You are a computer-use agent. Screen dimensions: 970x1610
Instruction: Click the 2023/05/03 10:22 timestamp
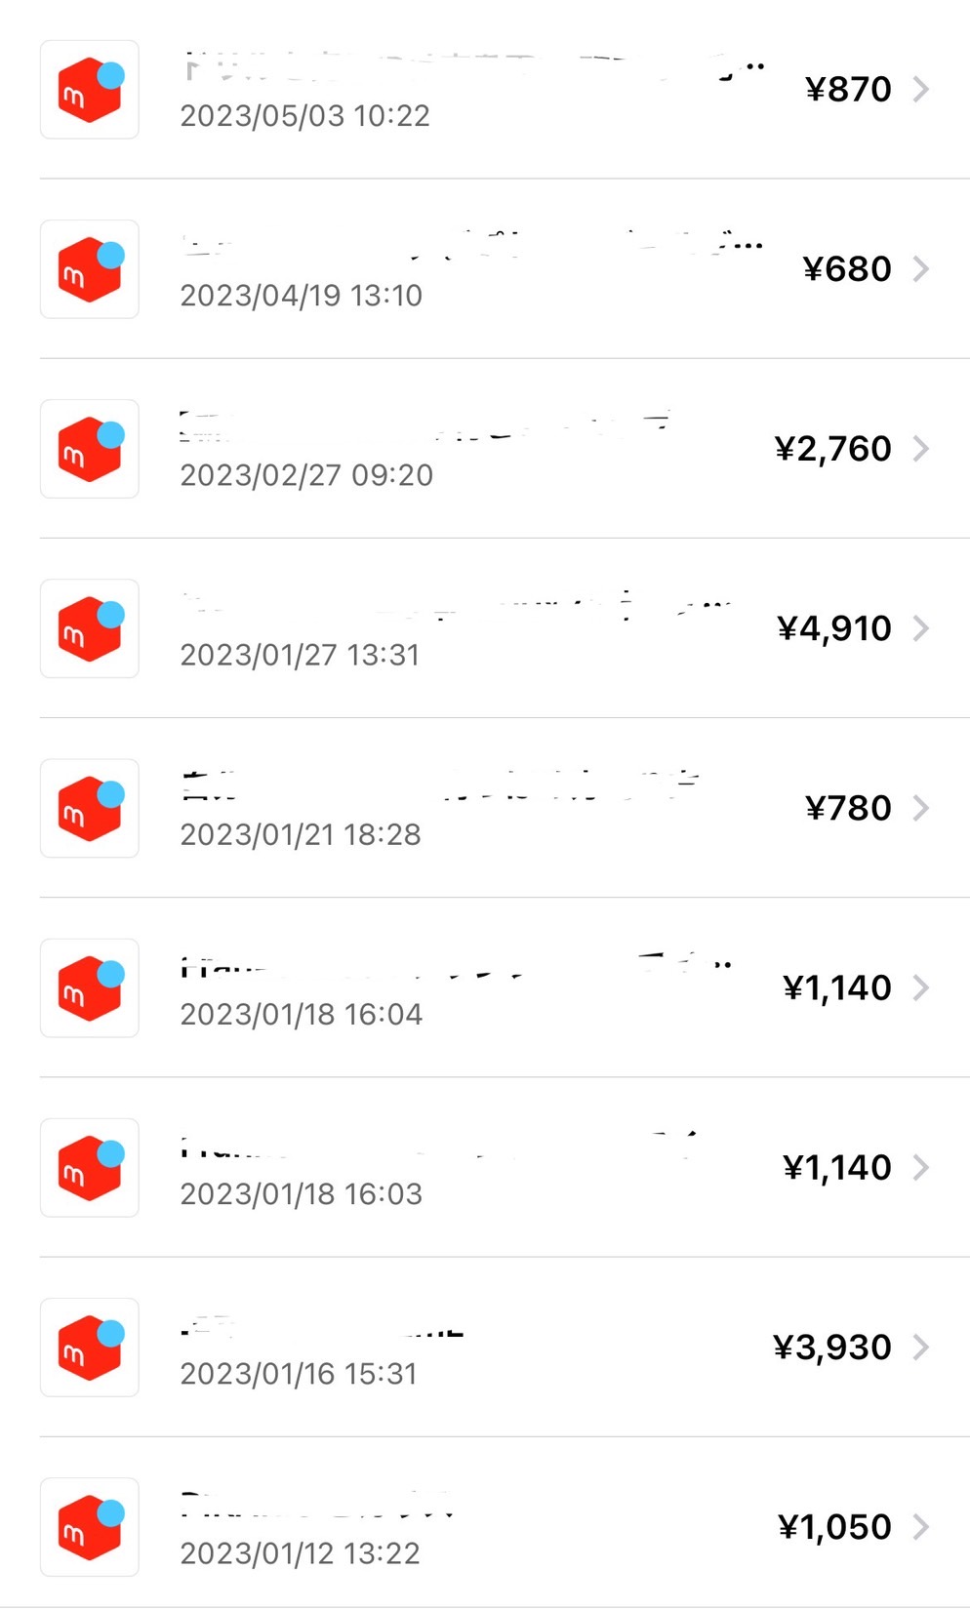pyautogui.click(x=305, y=116)
